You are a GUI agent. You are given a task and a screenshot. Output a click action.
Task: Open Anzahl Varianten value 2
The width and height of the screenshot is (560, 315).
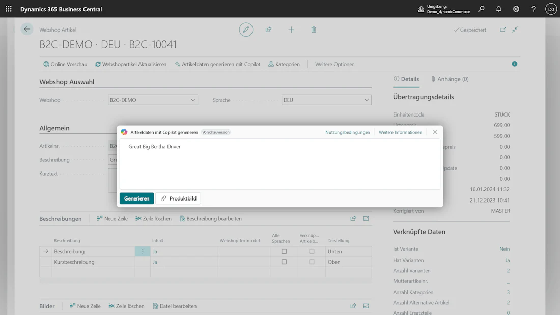point(508,271)
